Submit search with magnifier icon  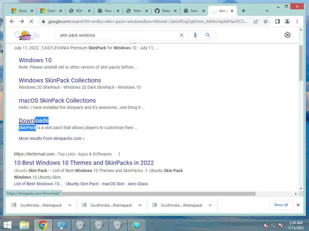208,35
